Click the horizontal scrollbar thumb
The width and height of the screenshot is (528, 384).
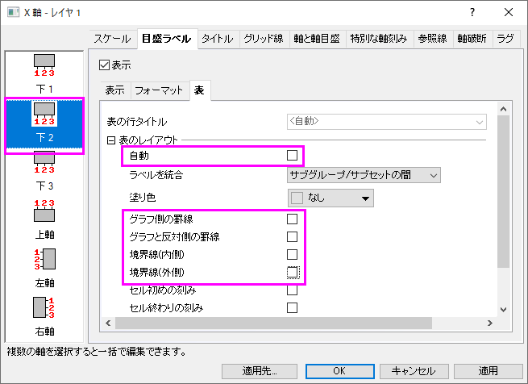[273, 323]
